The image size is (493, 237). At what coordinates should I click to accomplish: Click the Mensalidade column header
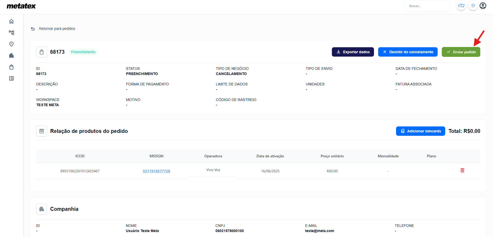point(388,156)
